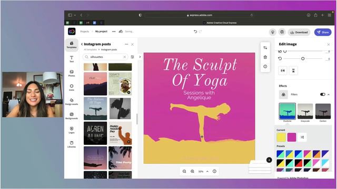Flip the image vertically
337x189 pixels.
(293, 70)
